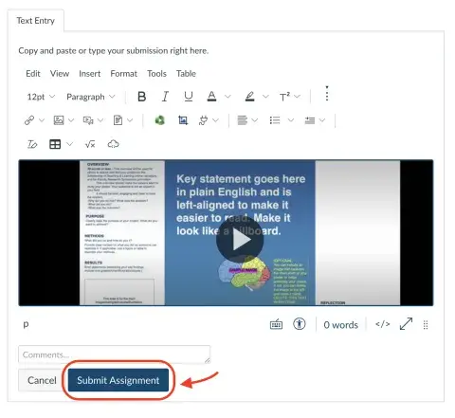455x418 pixels.
Task: Open the Tools menu
Action: point(156,74)
